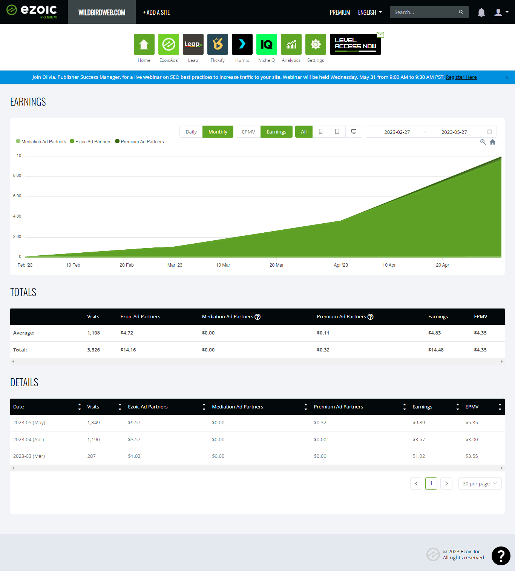Filter chart by desktop monitor icon

[354, 132]
